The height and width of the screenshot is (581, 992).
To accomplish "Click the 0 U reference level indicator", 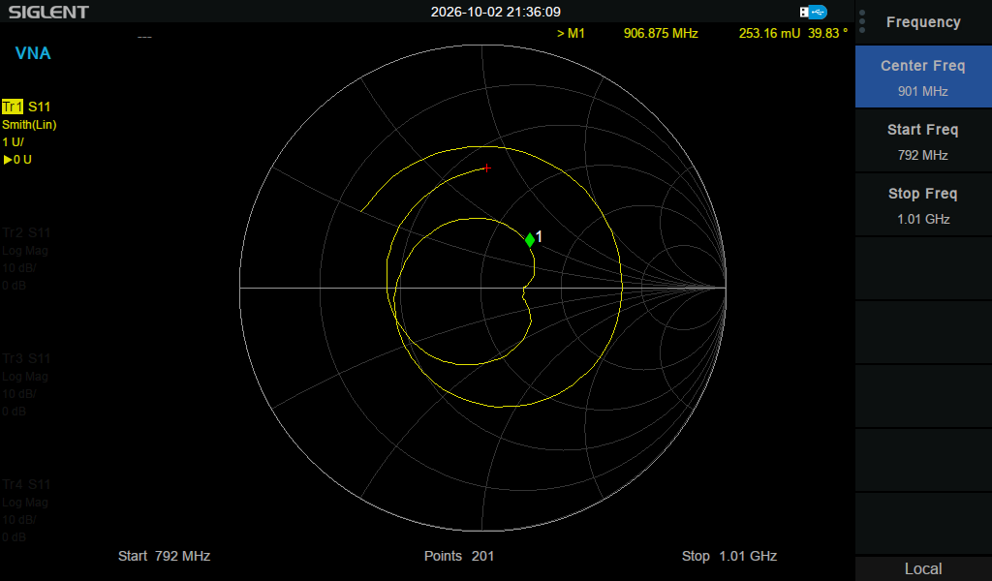I will [17, 160].
